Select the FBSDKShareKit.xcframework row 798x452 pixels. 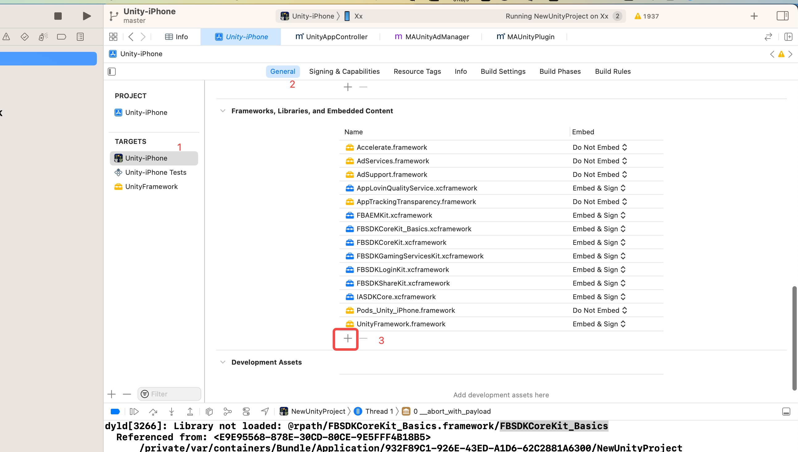coord(501,283)
